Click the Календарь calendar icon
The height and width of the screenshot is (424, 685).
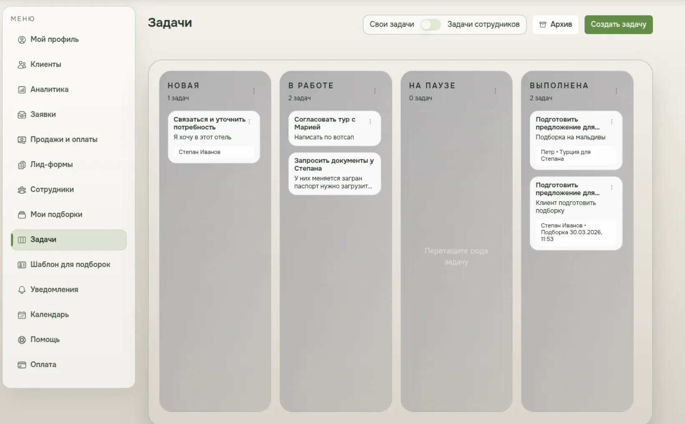(22, 315)
